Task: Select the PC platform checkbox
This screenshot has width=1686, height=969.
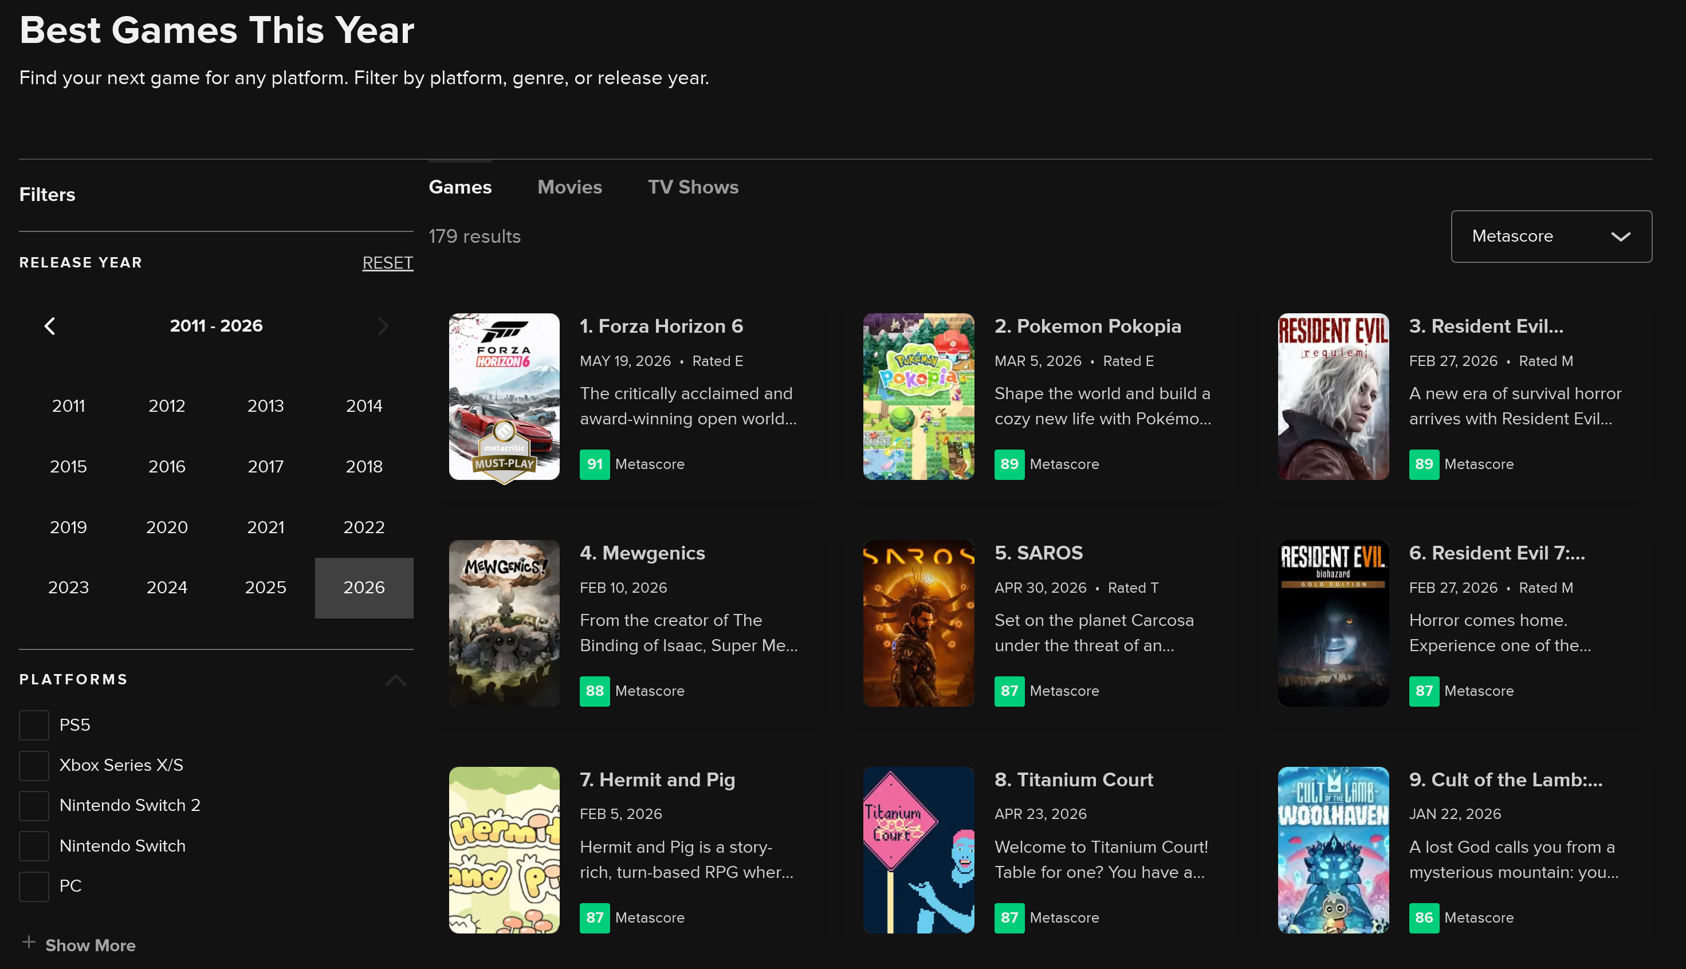Action: point(34,887)
